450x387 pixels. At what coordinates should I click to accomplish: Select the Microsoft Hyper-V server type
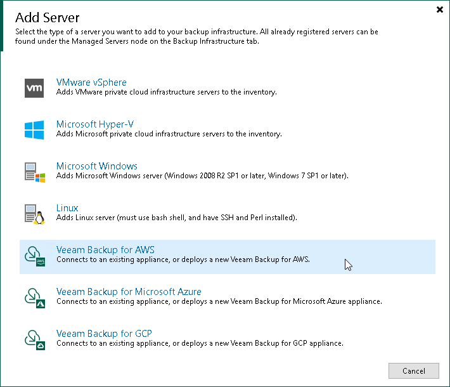[x=94, y=124]
